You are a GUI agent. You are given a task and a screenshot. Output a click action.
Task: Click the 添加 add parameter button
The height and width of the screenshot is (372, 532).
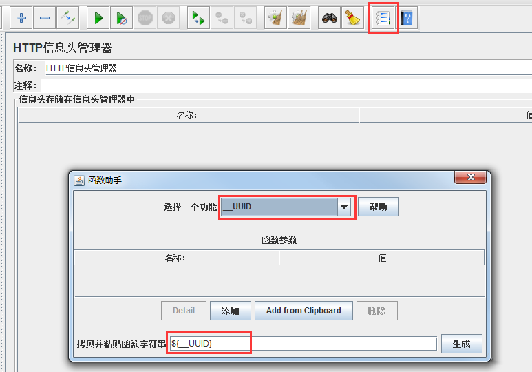pos(231,311)
